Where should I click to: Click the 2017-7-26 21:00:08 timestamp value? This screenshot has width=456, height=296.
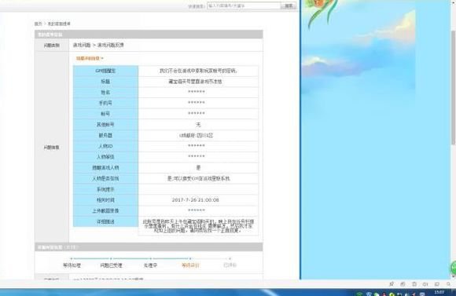196,200
